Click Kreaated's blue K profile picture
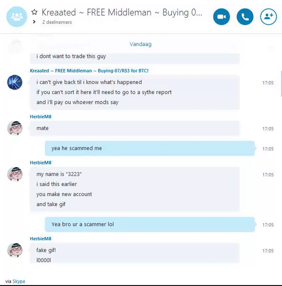 click(x=15, y=82)
